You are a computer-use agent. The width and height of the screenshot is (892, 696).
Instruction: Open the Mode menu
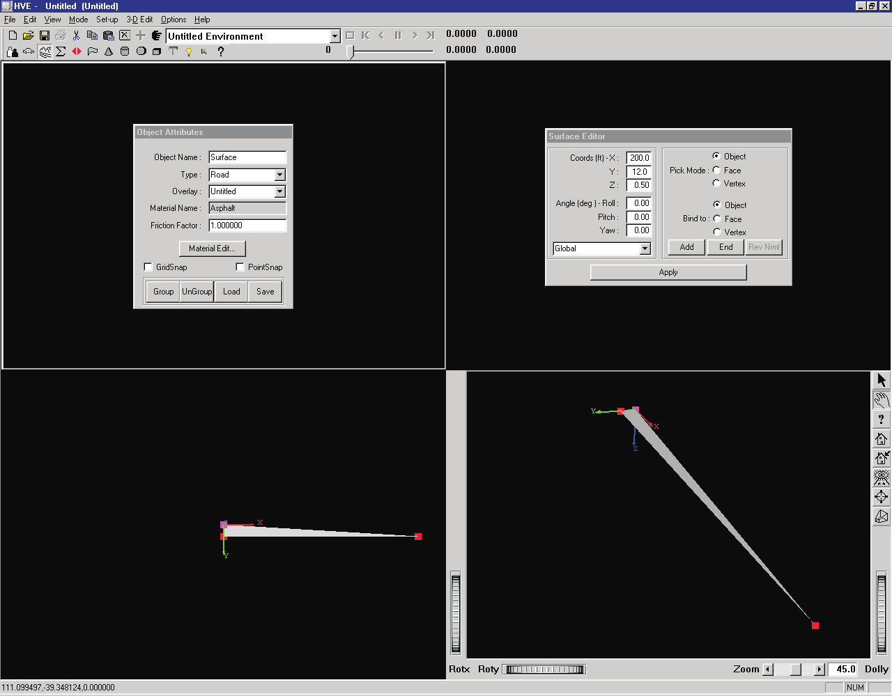point(78,19)
